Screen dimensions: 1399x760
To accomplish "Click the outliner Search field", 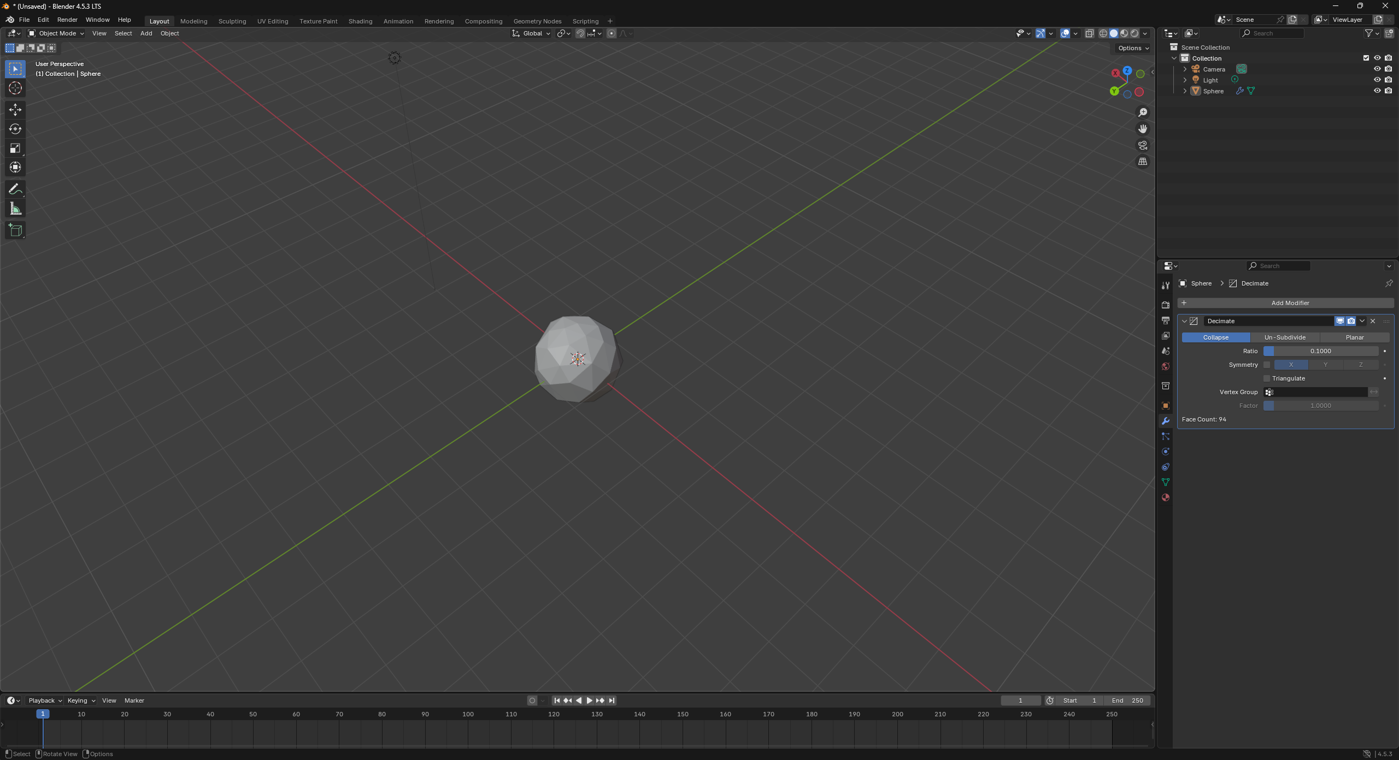I will pos(1272,33).
